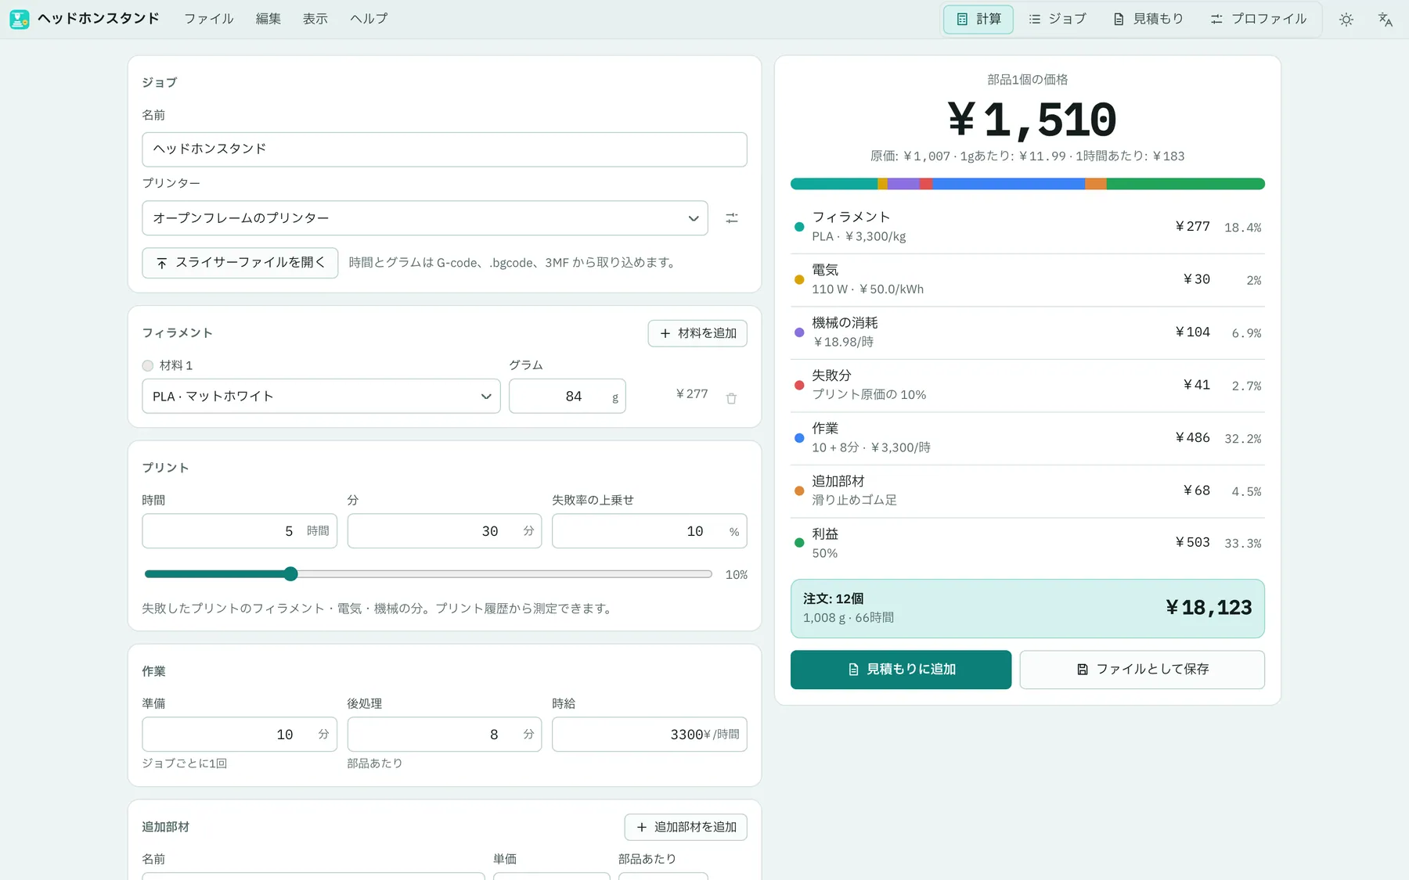Focus the 準備 minutes input
Screen dimensions: 1409x880
click(240, 735)
